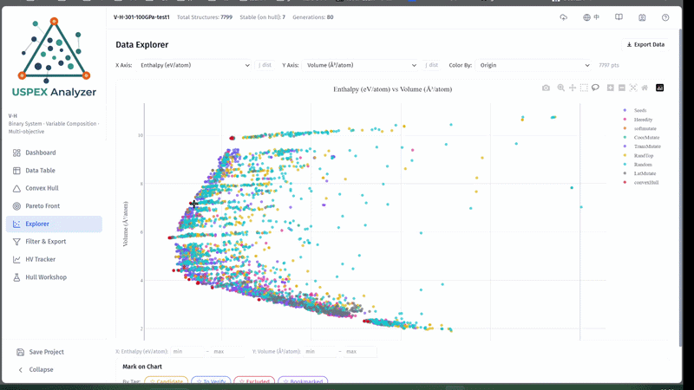Open the documentation book icon
Viewport: 694px width, 390px height.
click(619, 17)
